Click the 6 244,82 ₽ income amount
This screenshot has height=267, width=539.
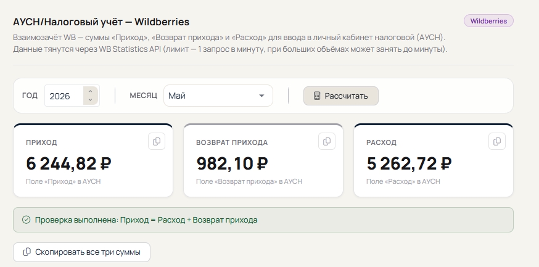click(68, 163)
